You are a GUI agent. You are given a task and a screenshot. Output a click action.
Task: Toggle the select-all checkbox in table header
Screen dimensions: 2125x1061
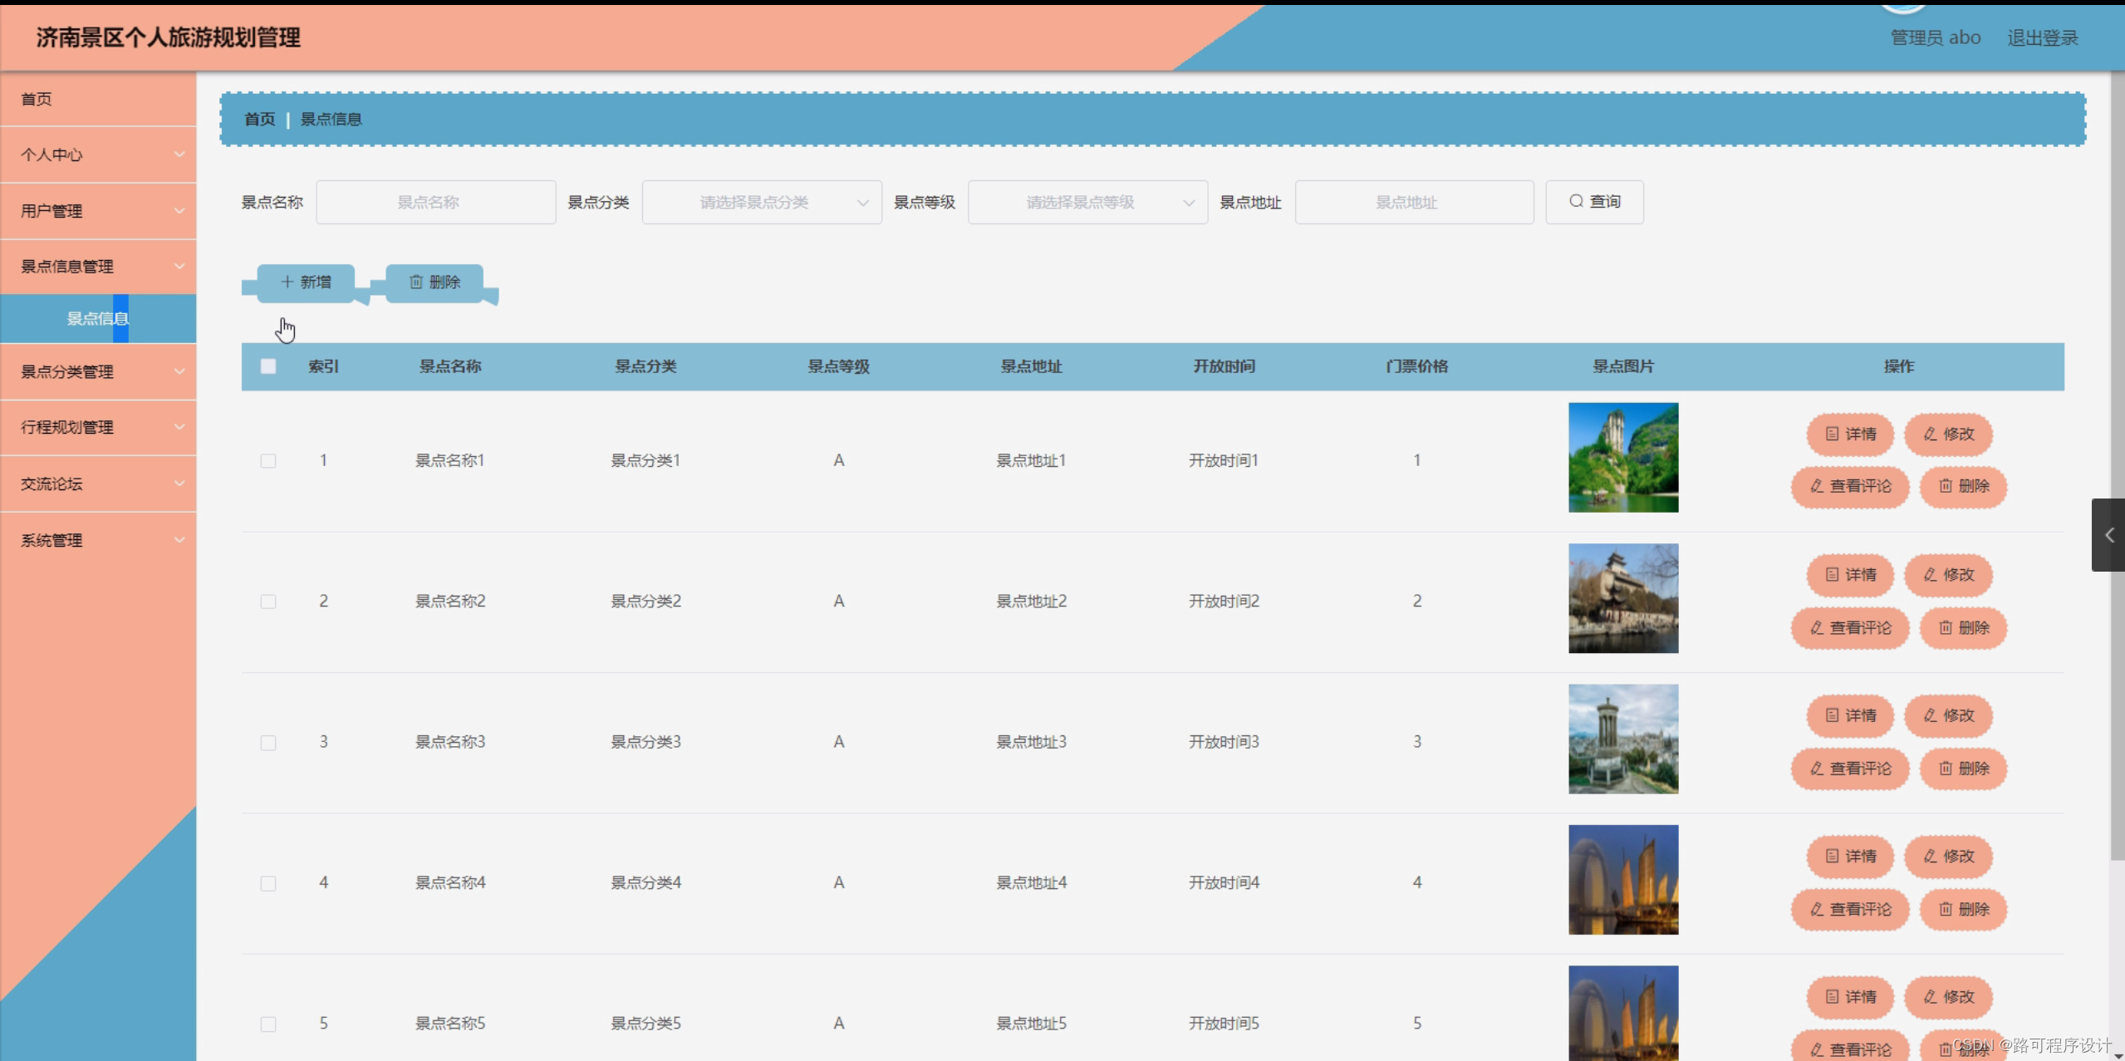point(268,366)
